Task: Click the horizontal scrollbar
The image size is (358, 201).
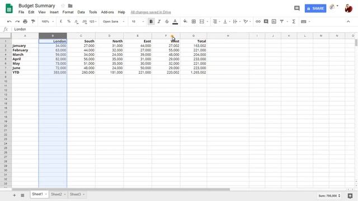Action: [121, 189]
